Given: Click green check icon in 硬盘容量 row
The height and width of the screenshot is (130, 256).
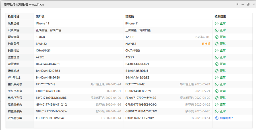Looking at the screenshot, I should (x=216, y=37).
